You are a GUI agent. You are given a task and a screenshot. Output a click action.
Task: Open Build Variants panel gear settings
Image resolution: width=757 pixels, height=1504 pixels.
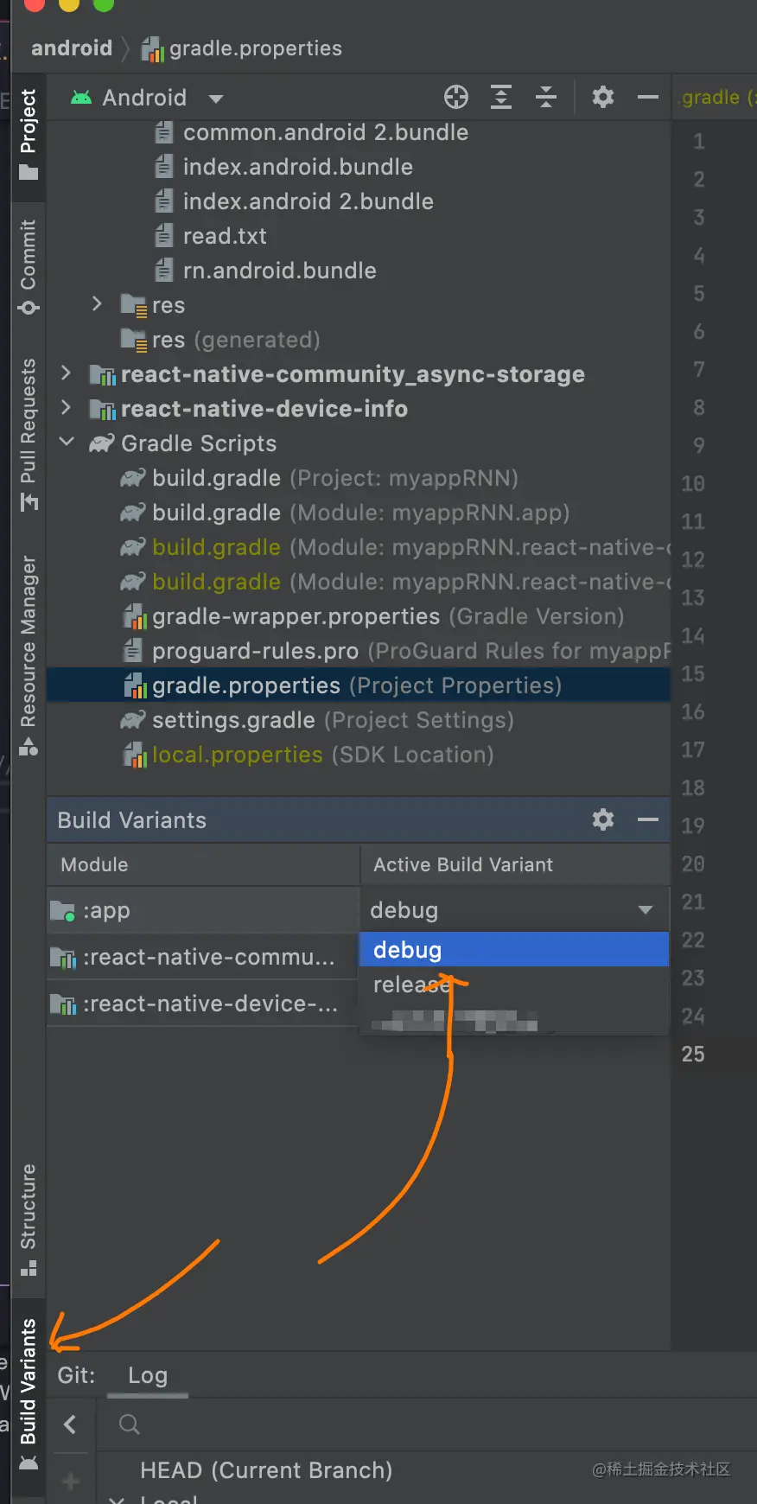603,819
